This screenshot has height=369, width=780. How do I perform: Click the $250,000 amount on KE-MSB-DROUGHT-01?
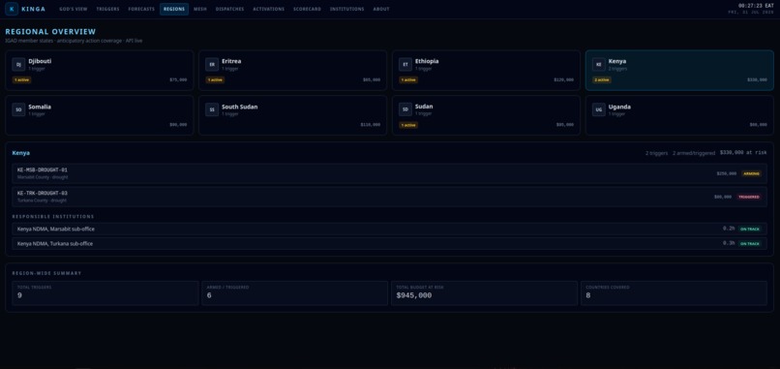[x=727, y=173]
